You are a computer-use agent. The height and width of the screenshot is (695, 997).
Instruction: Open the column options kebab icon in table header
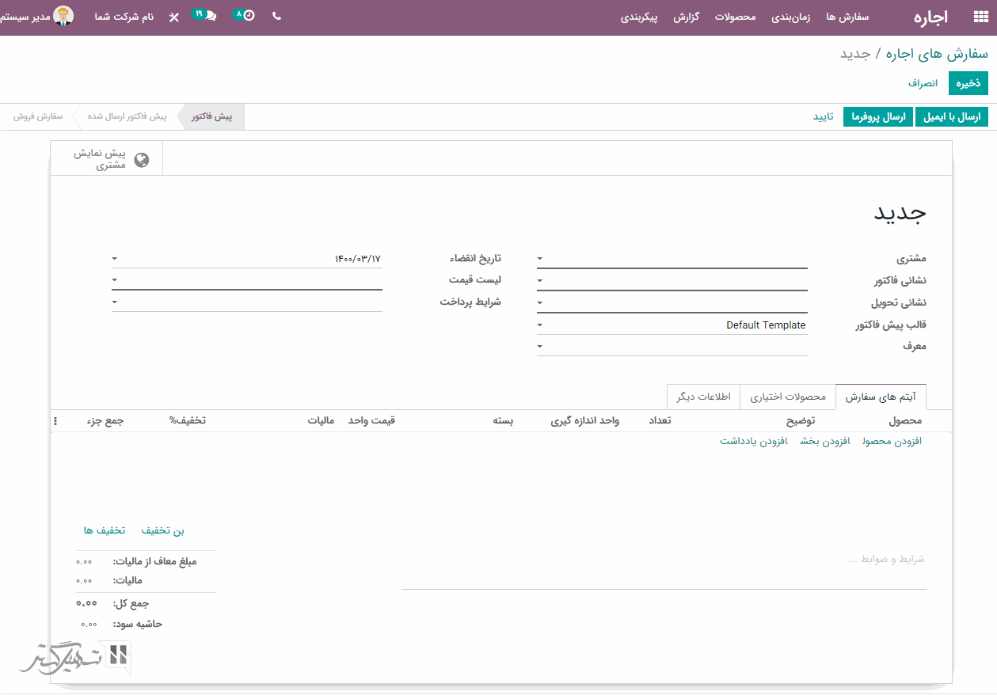click(55, 421)
